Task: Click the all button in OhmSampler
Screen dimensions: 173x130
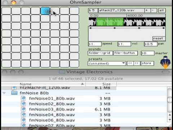Action: 162,10
